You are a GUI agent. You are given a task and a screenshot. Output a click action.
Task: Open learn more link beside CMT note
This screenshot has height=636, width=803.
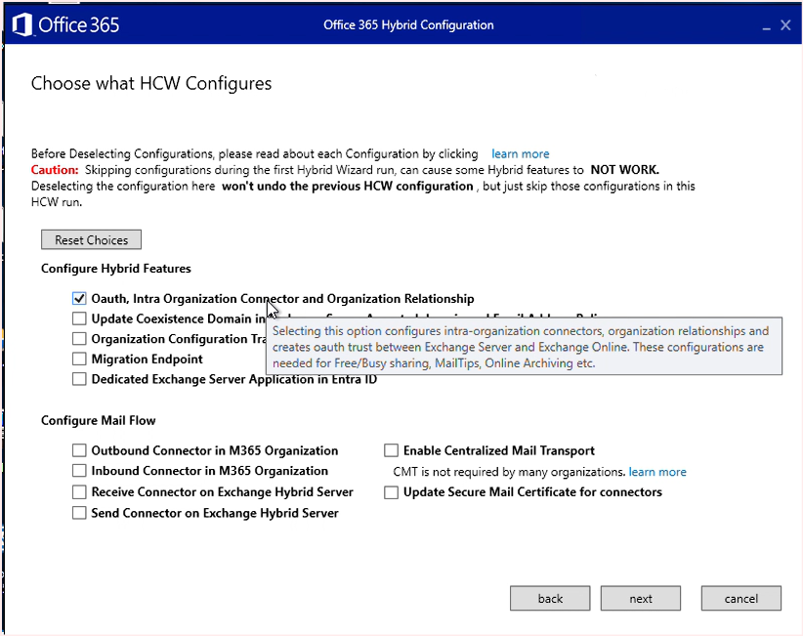click(x=657, y=472)
